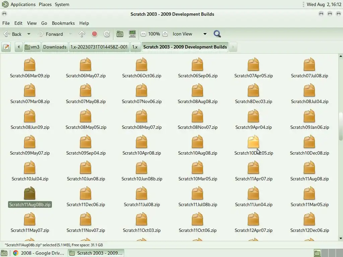Select Scratch08May05i.zip archive icon
The width and height of the screenshot is (343, 257).
coord(85,116)
